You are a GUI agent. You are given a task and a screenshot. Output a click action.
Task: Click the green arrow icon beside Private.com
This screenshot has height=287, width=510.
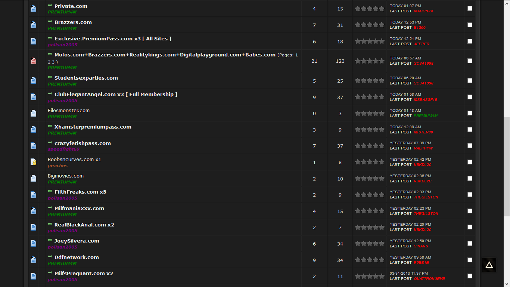coord(50,6)
